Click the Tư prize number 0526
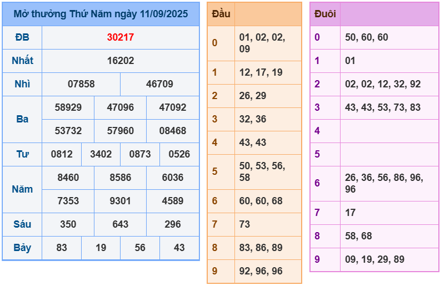 point(179,154)
